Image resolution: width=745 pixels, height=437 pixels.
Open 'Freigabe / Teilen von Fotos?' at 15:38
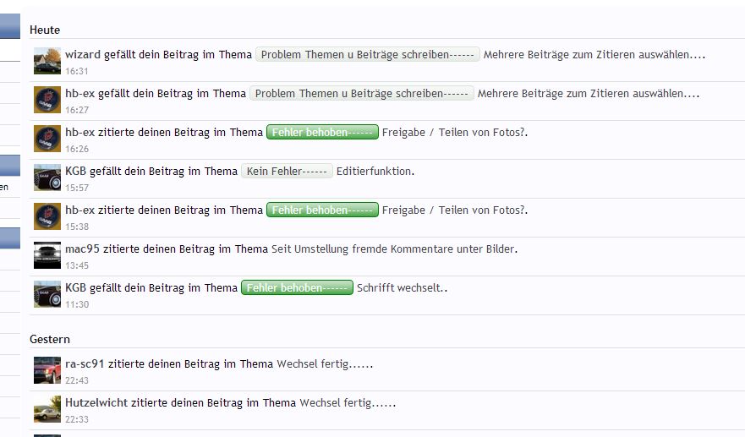(x=455, y=210)
